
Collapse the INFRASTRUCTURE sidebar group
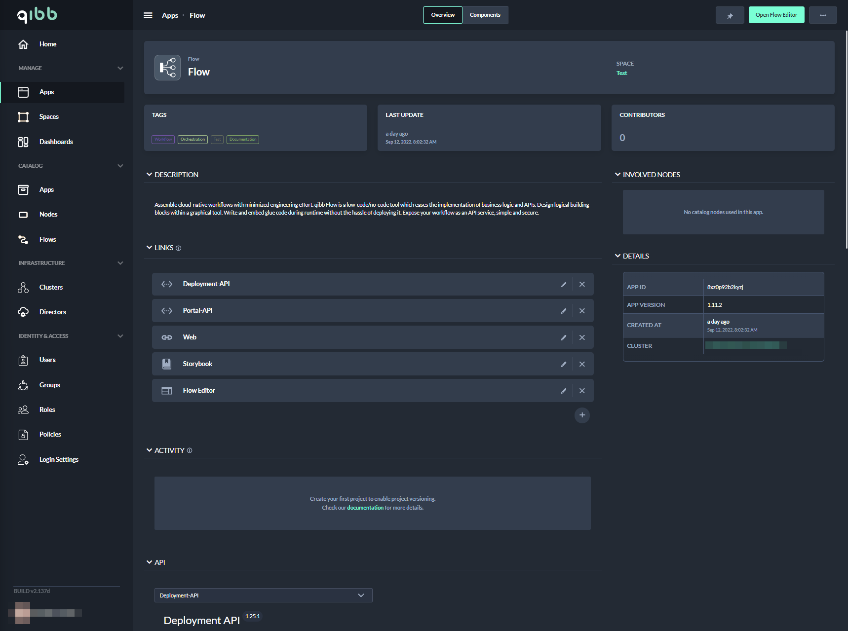coord(120,263)
